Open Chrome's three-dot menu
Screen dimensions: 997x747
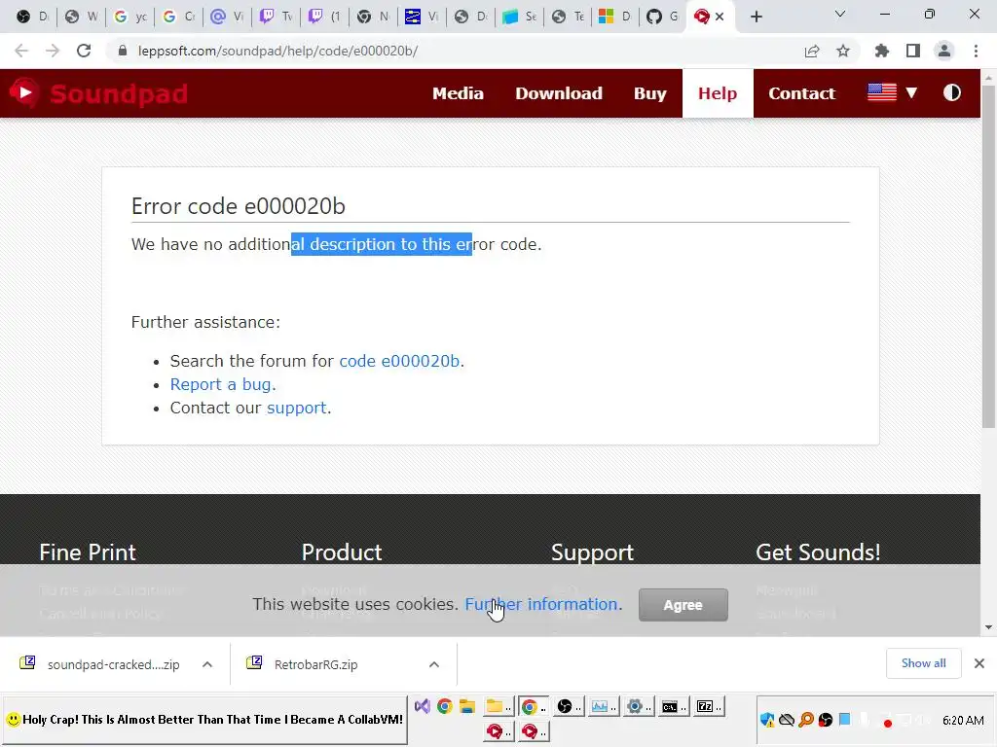[x=976, y=51]
